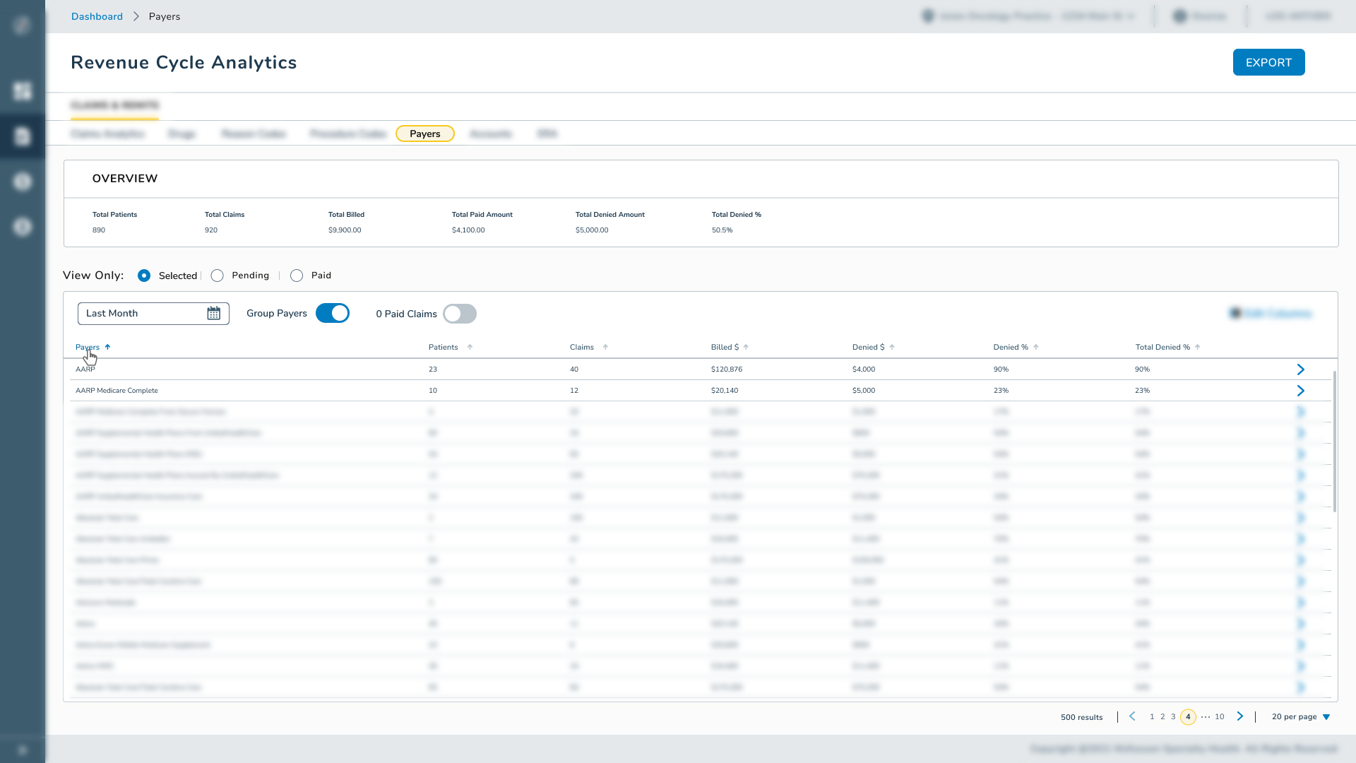Image resolution: width=1356 pixels, height=763 pixels.
Task: Click Total Claims value 920
Action: click(x=211, y=230)
